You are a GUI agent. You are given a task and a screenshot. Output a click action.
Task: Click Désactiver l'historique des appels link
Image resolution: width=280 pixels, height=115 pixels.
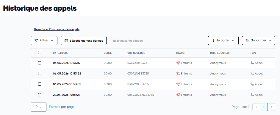[57, 29]
